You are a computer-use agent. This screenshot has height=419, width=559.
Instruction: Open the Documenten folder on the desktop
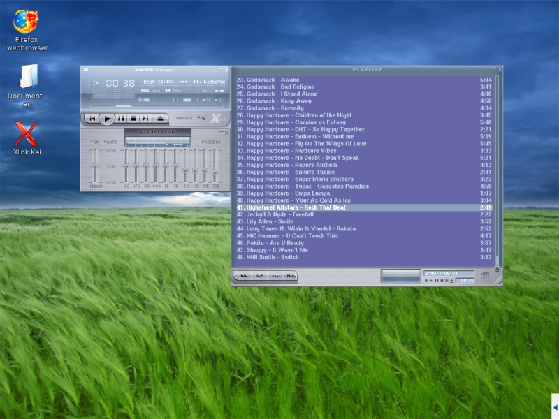26,85
